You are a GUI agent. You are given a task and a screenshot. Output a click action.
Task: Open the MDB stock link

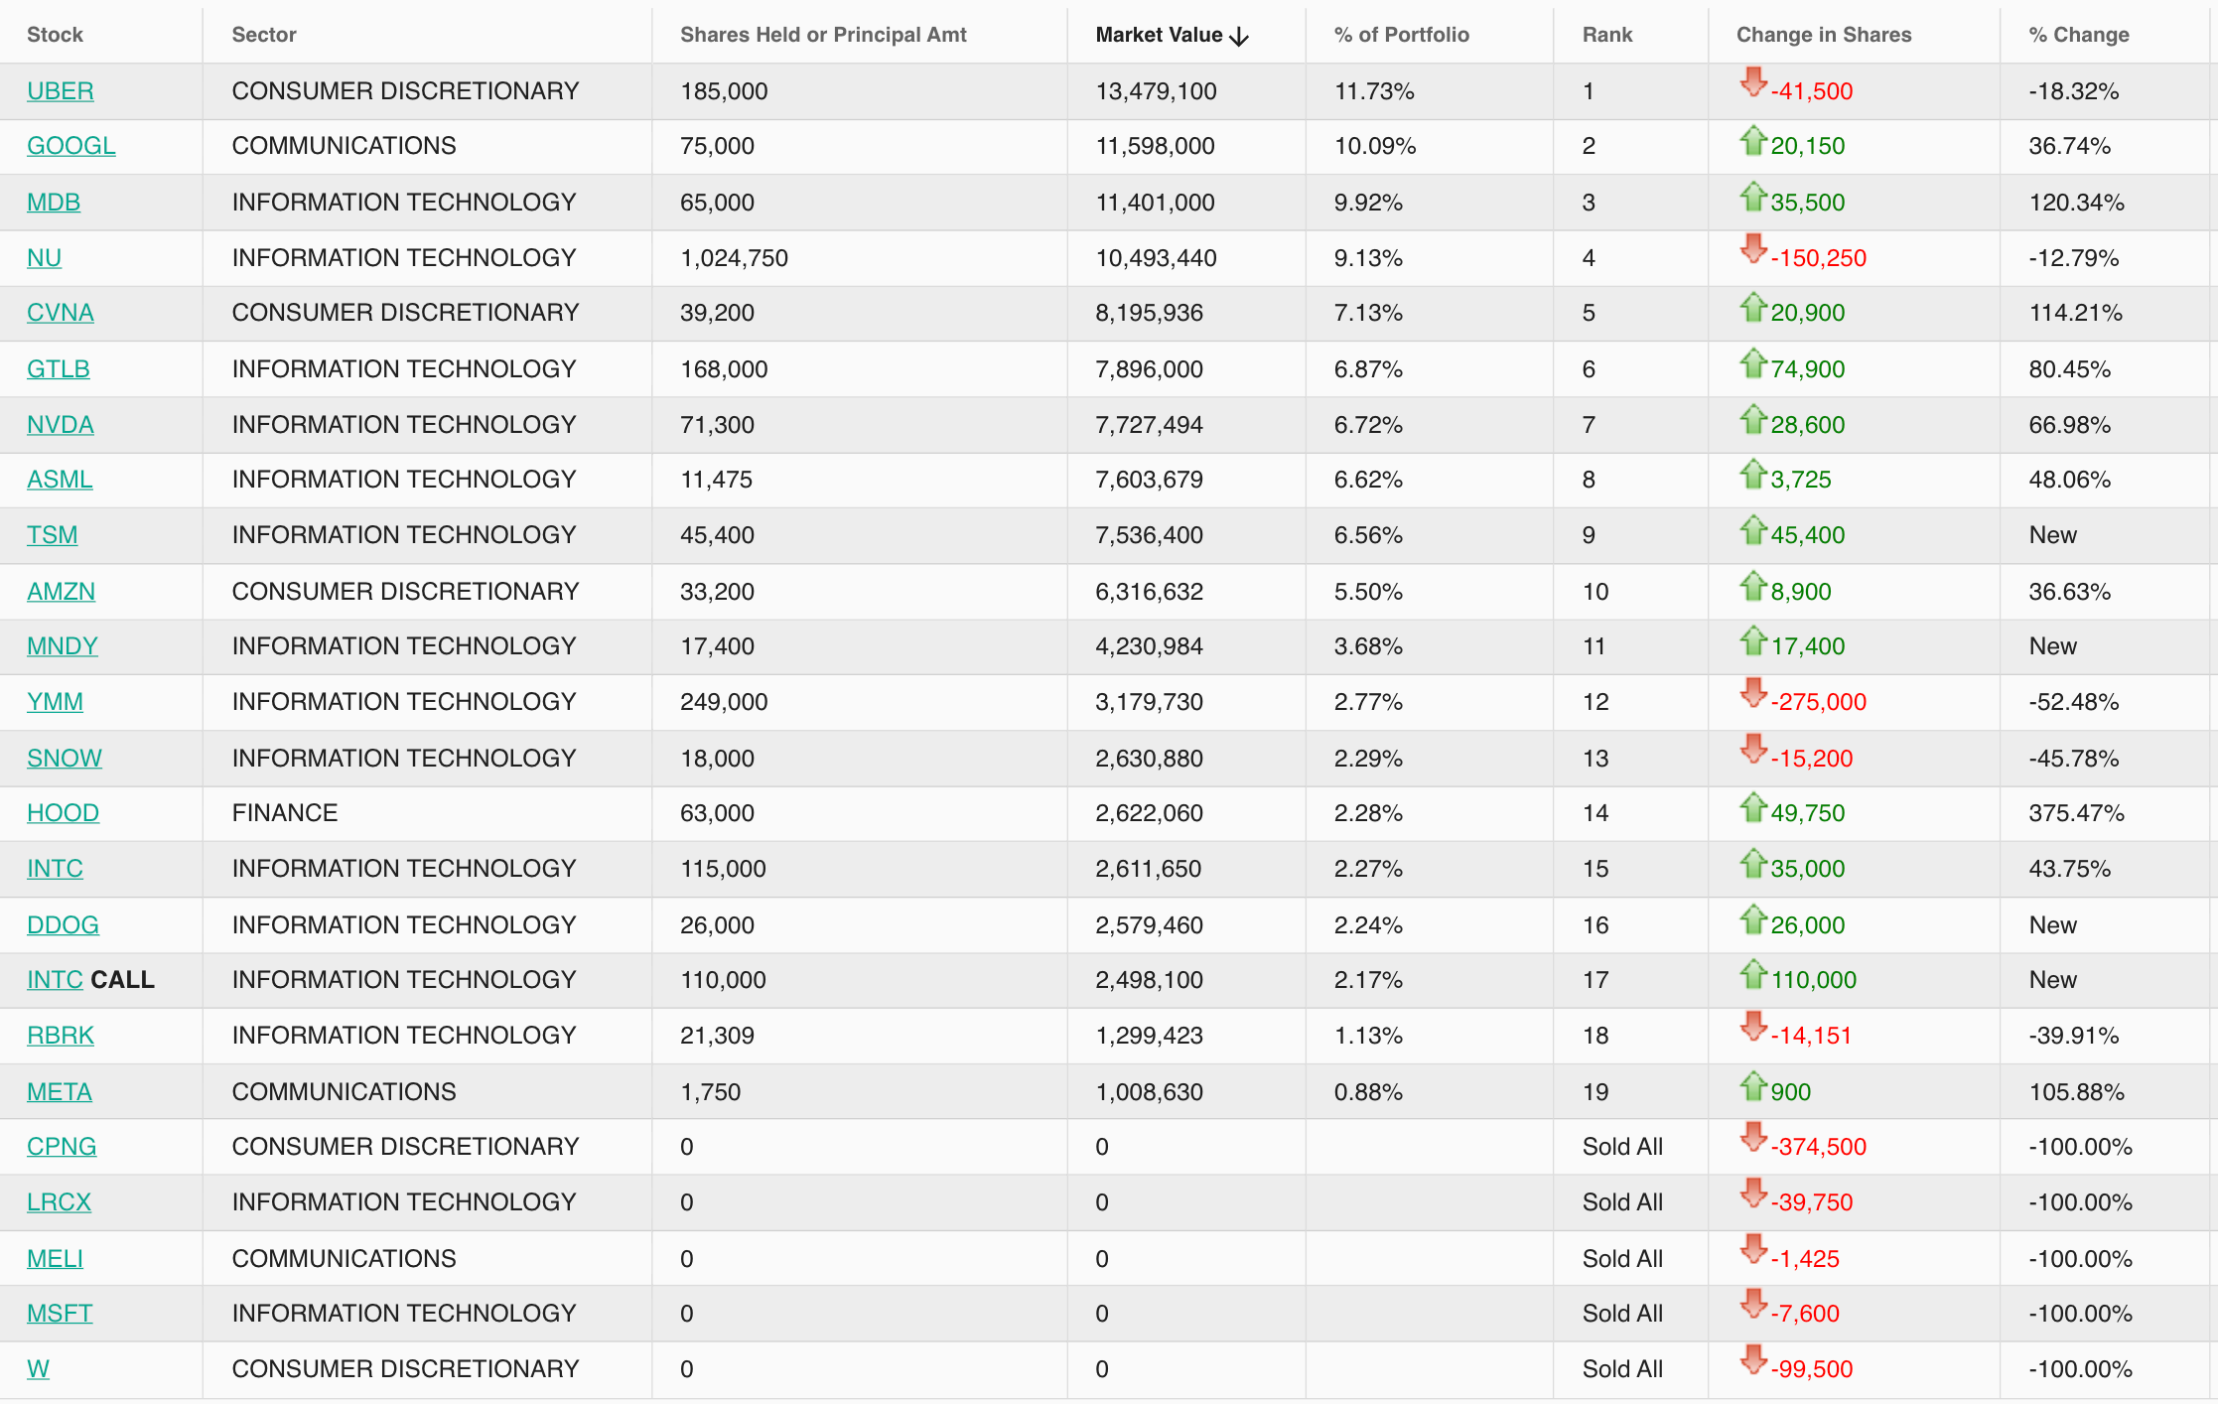54,203
